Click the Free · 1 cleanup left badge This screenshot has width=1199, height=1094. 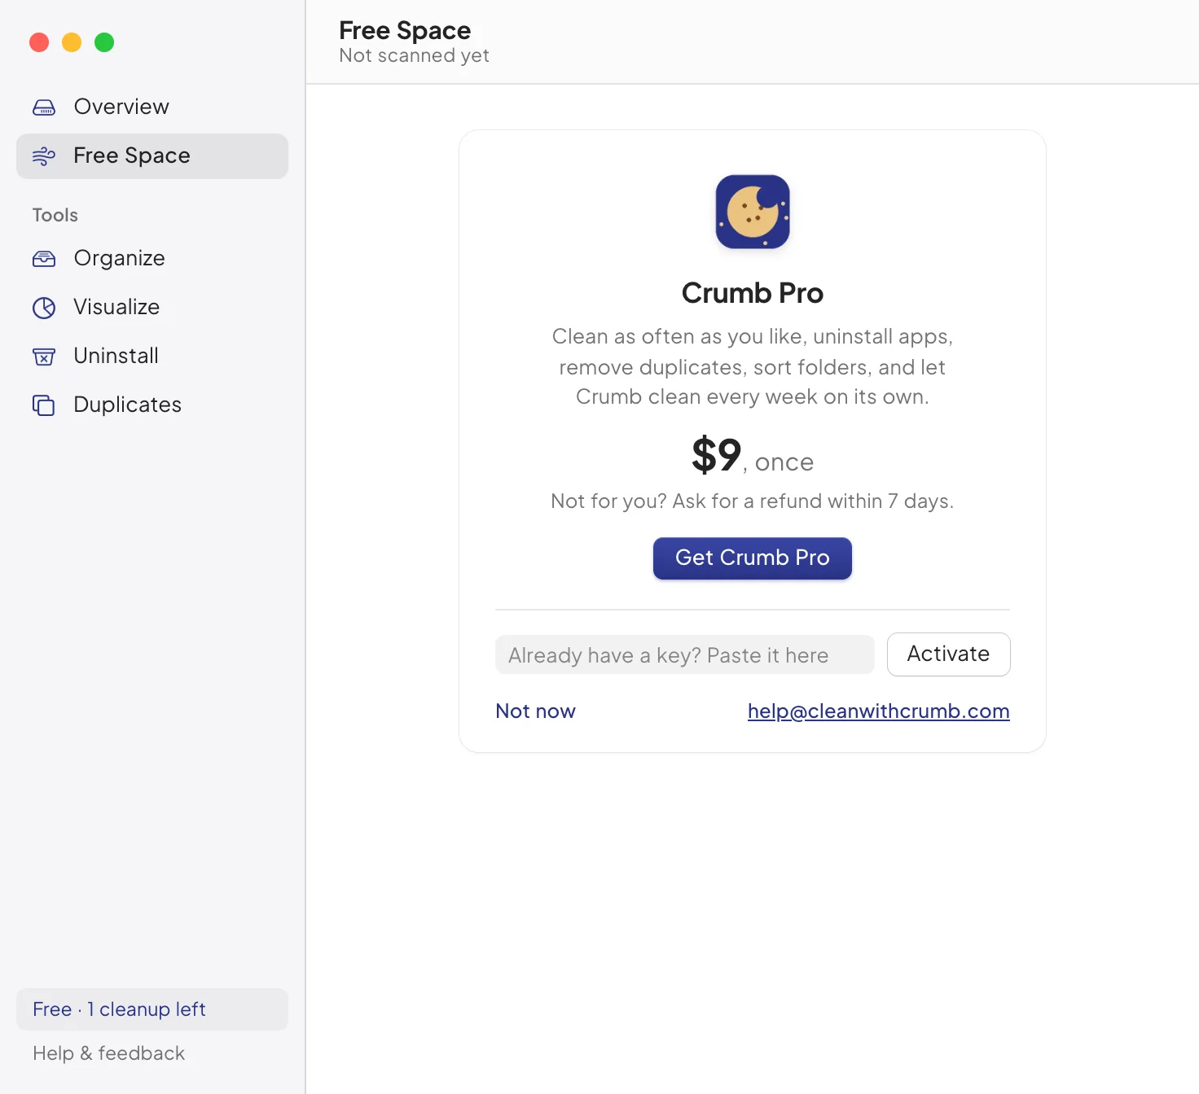(x=152, y=1009)
